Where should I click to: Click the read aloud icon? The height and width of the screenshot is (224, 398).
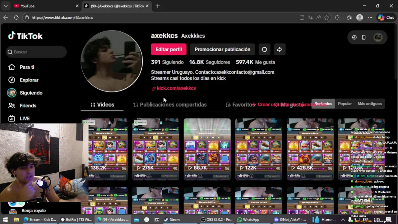coord(318,18)
